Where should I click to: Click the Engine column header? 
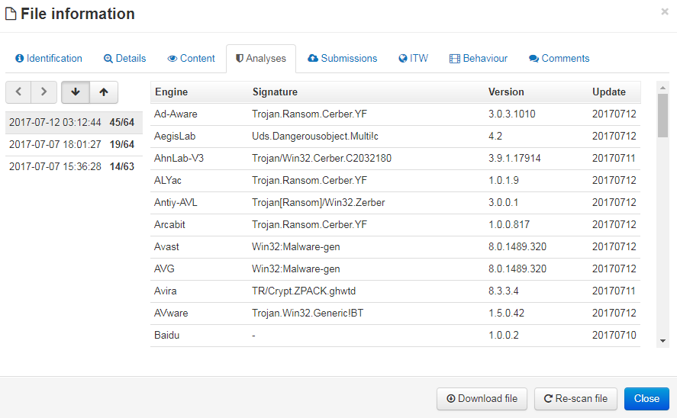tap(172, 92)
